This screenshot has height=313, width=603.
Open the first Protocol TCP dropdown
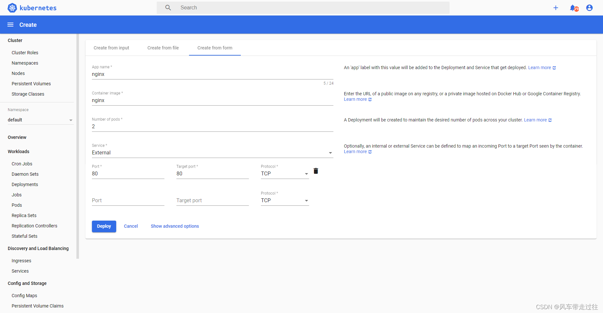click(306, 173)
